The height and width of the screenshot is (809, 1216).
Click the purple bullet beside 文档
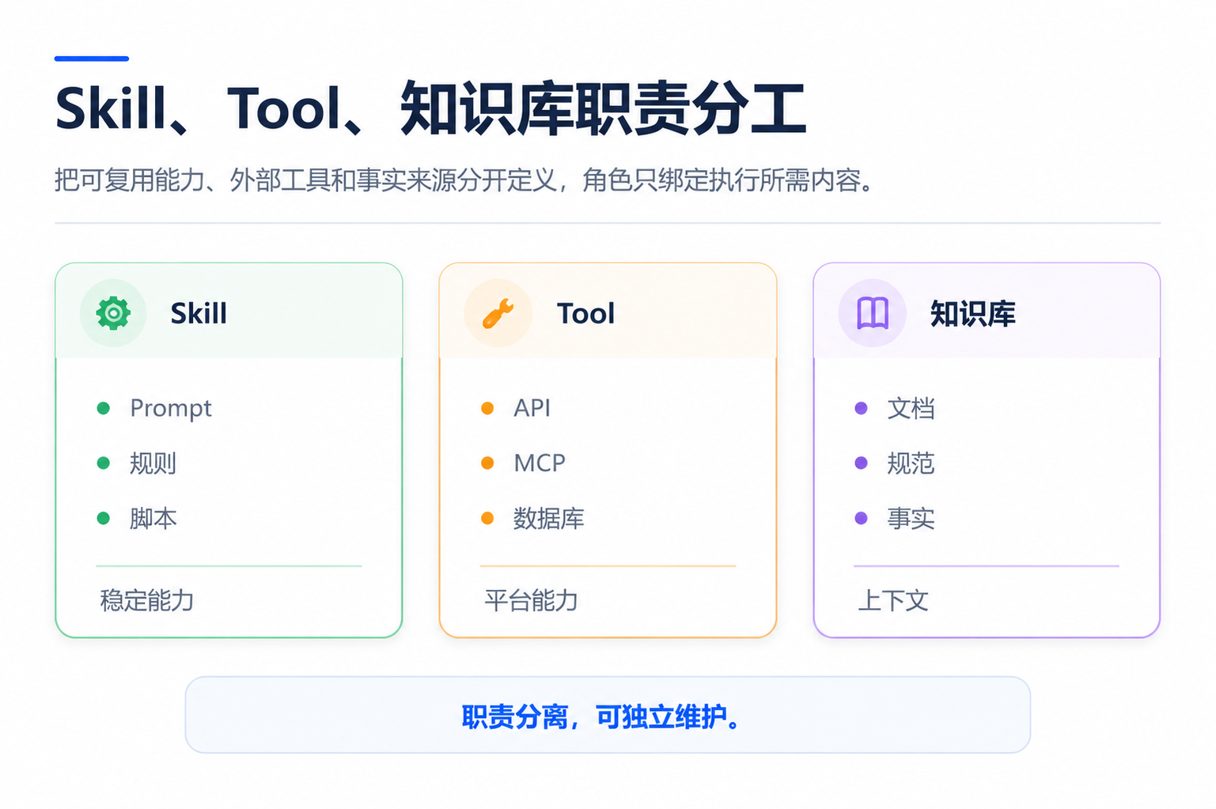[862, 408]
